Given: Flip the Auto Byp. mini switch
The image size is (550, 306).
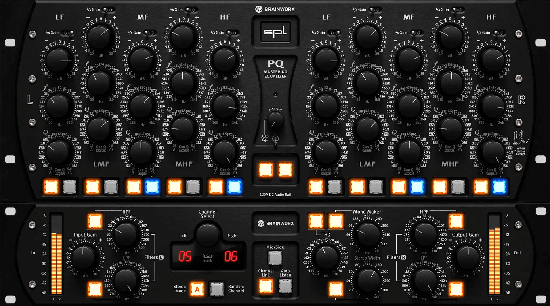Looking at the screenshot, I should [275, 139].
